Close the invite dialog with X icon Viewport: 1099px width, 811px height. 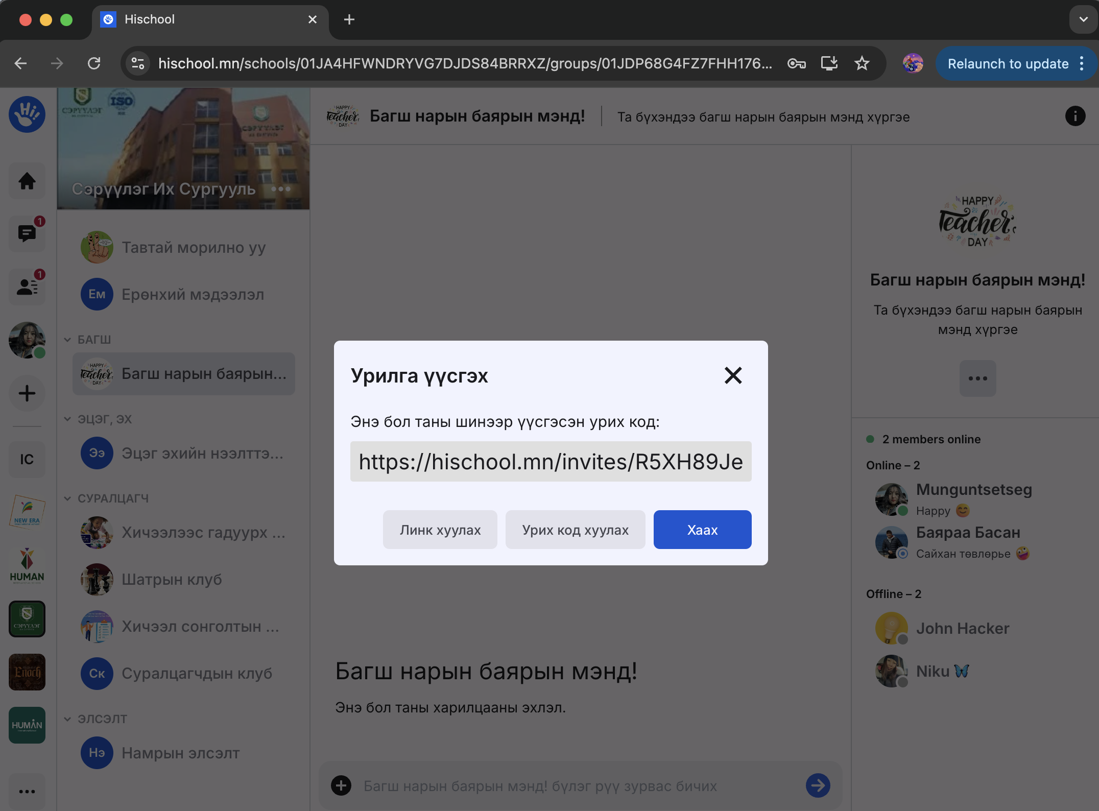733,375
